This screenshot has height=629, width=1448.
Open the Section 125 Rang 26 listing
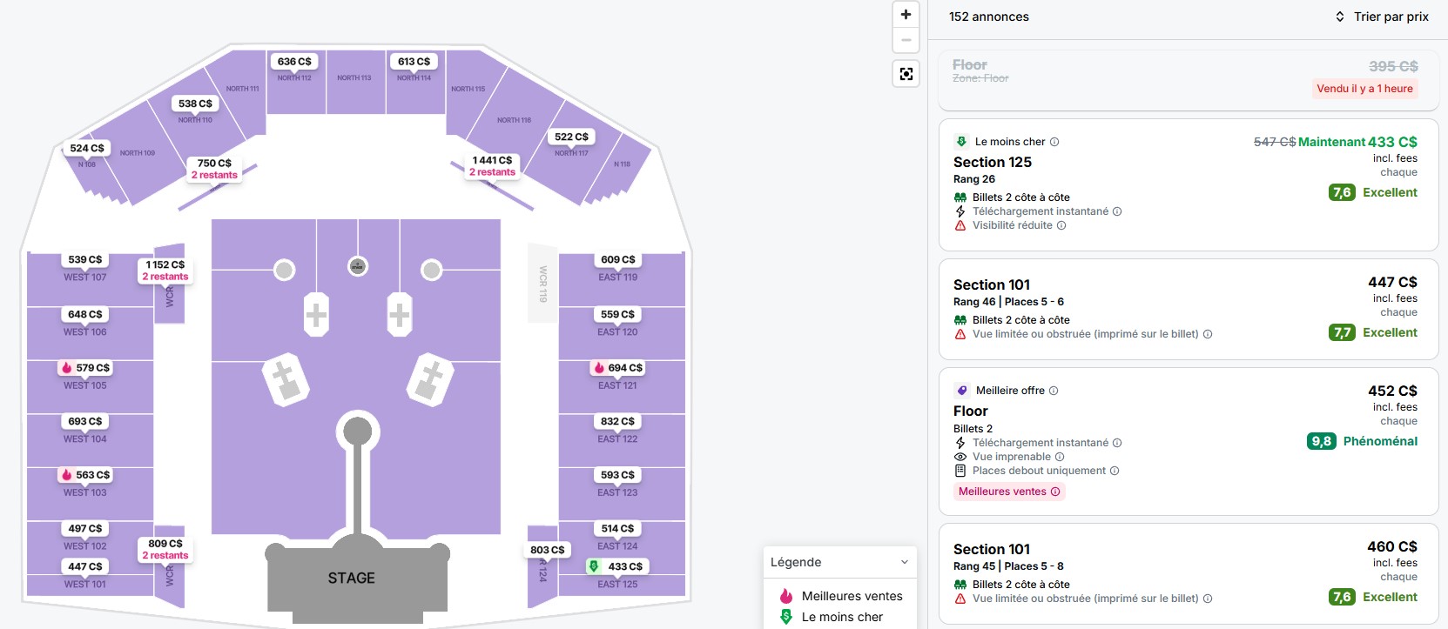(x=1189, y=185)
